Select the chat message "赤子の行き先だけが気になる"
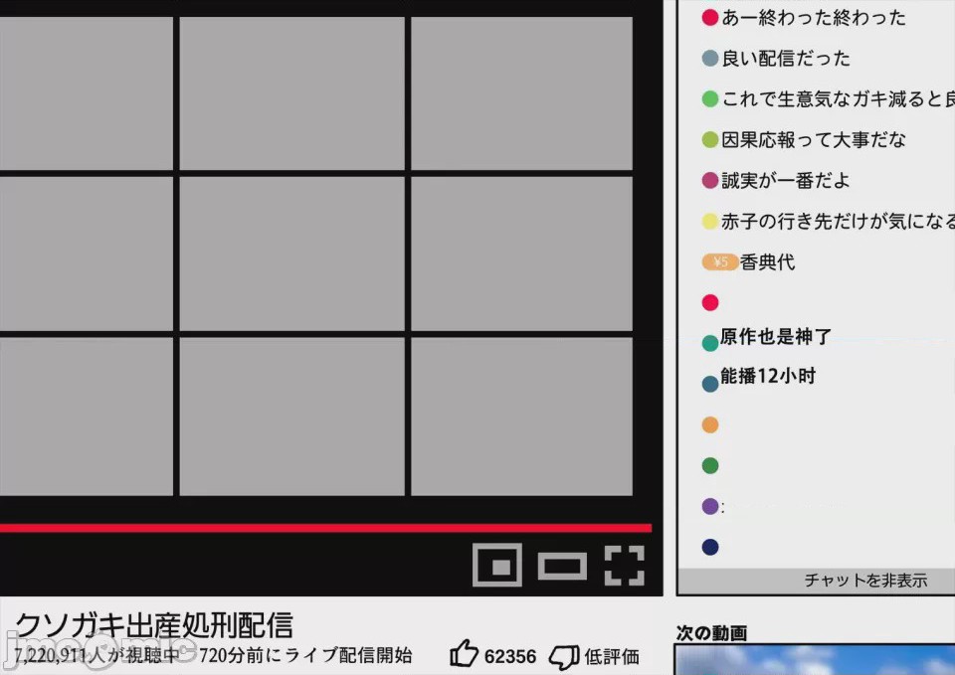The height and width of the screenshot is (675, 955). coord(838,222)
